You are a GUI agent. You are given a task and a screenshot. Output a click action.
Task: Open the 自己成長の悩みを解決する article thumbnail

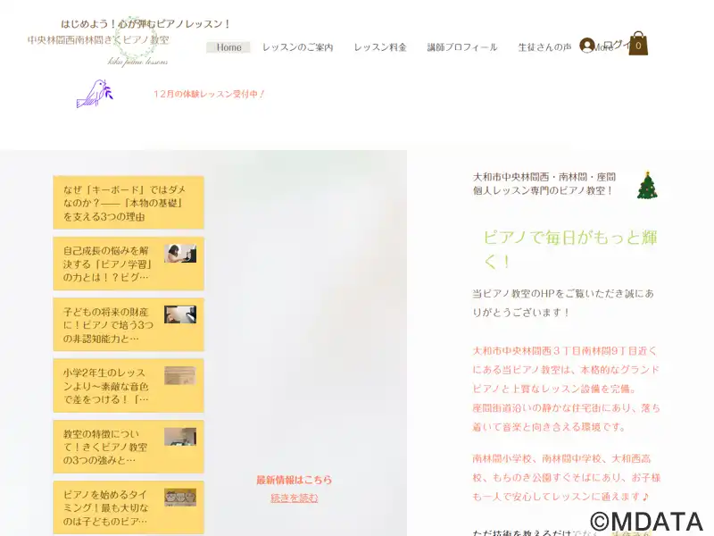coord(179,254)
